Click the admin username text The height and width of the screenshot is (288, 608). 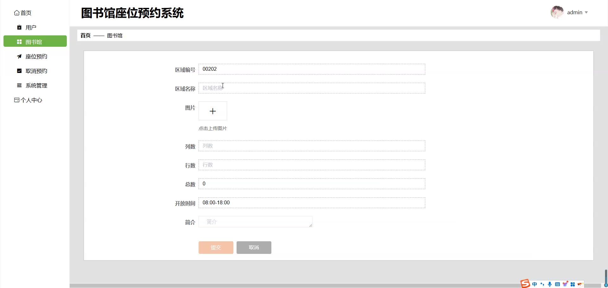tap(575, 12)
